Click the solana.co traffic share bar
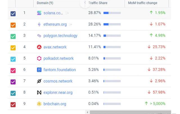This screenshot has height=114, width=180. tap(112, 13)
